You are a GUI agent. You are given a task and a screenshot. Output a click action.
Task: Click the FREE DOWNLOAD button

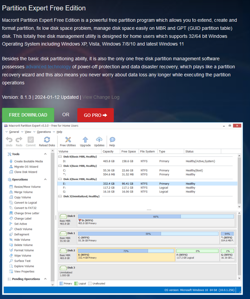(28, 115)
